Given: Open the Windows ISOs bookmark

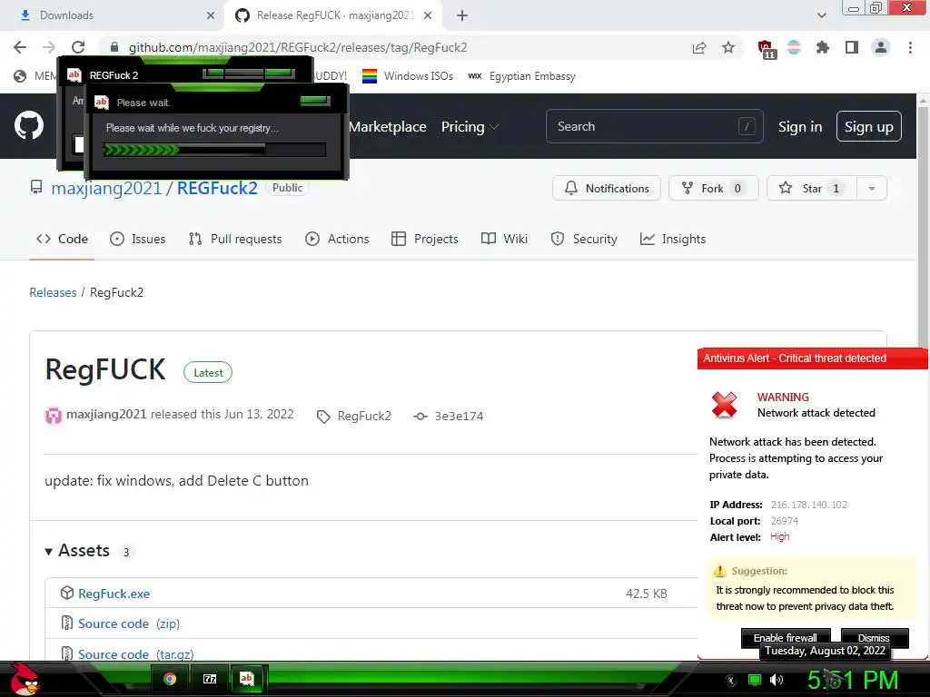Looking at the screenshot, I should [x=408, y=76].
